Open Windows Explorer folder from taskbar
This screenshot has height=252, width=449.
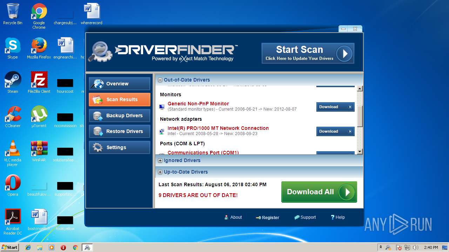[x=40, y=247]
